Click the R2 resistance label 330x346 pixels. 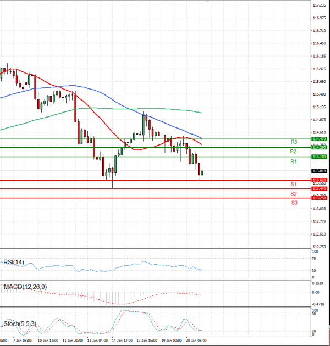(x=293, y=152)
